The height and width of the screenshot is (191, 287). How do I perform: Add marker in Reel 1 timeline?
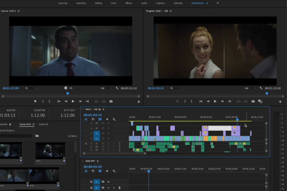click(x=107, y=119)
